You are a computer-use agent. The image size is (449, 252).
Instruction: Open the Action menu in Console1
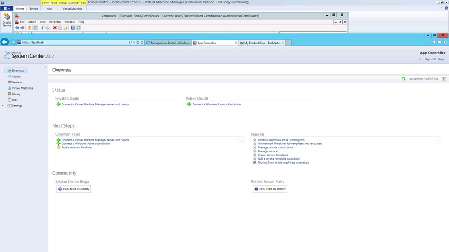32,22
